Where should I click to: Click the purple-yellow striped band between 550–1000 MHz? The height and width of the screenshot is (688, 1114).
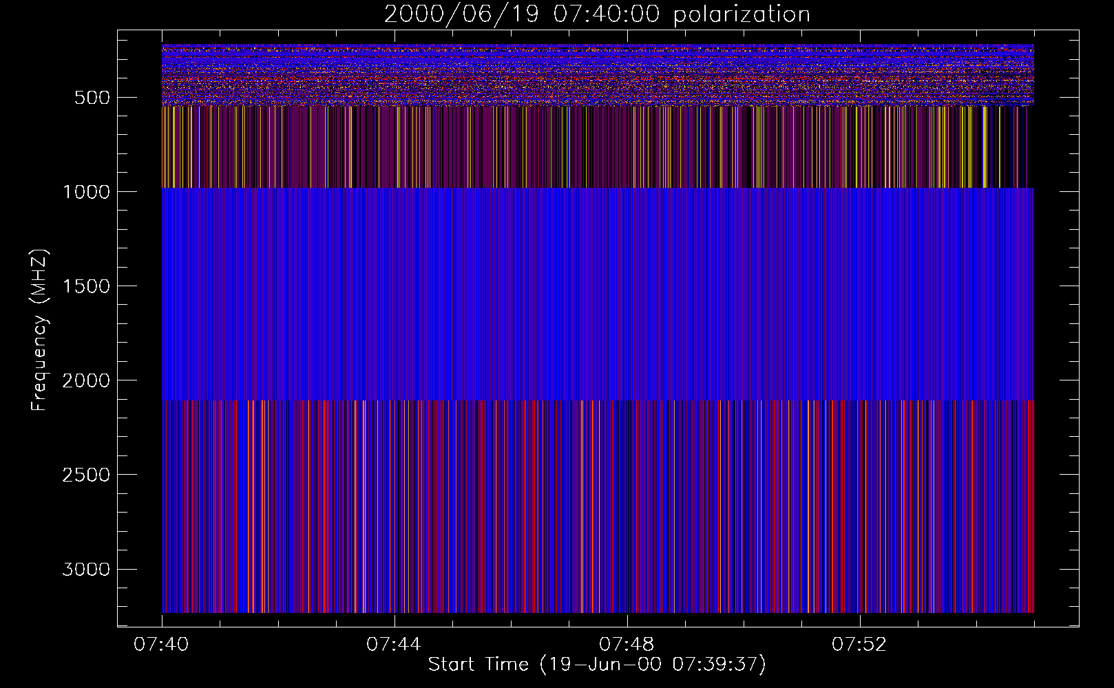(x=598, y=147)
